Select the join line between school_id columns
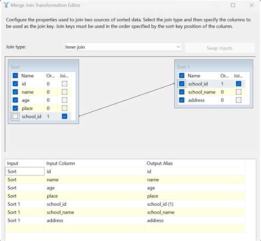261x241 pixels. click(127, 100)
